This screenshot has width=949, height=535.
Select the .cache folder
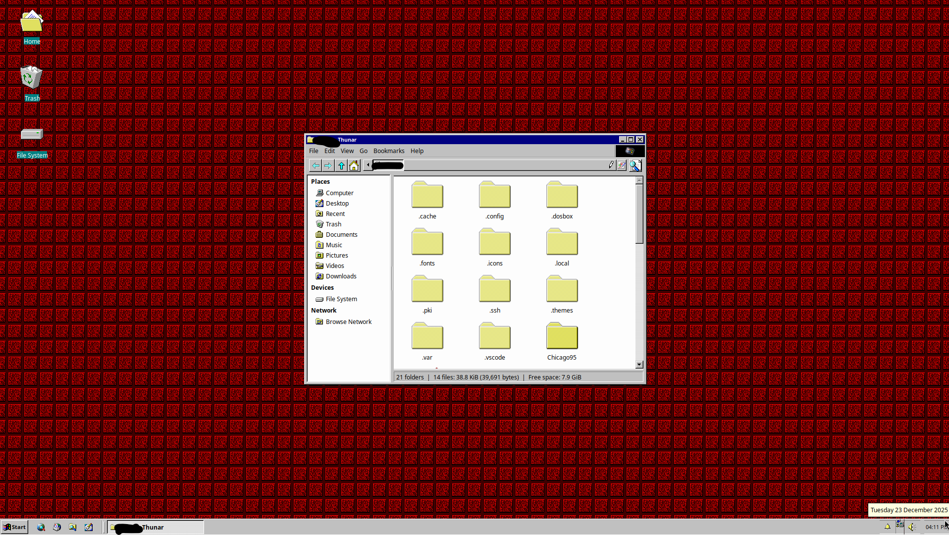[427, 201]
